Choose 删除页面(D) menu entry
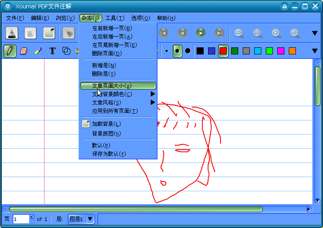This screenshot has height=228, width=323. pos(118,54)
